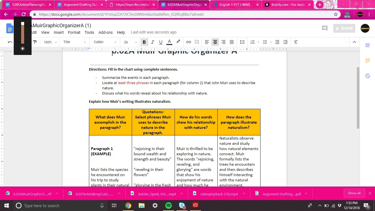375x211 pixels.
Task: Hide the menus with the up chevron
Action: (354, 42)
